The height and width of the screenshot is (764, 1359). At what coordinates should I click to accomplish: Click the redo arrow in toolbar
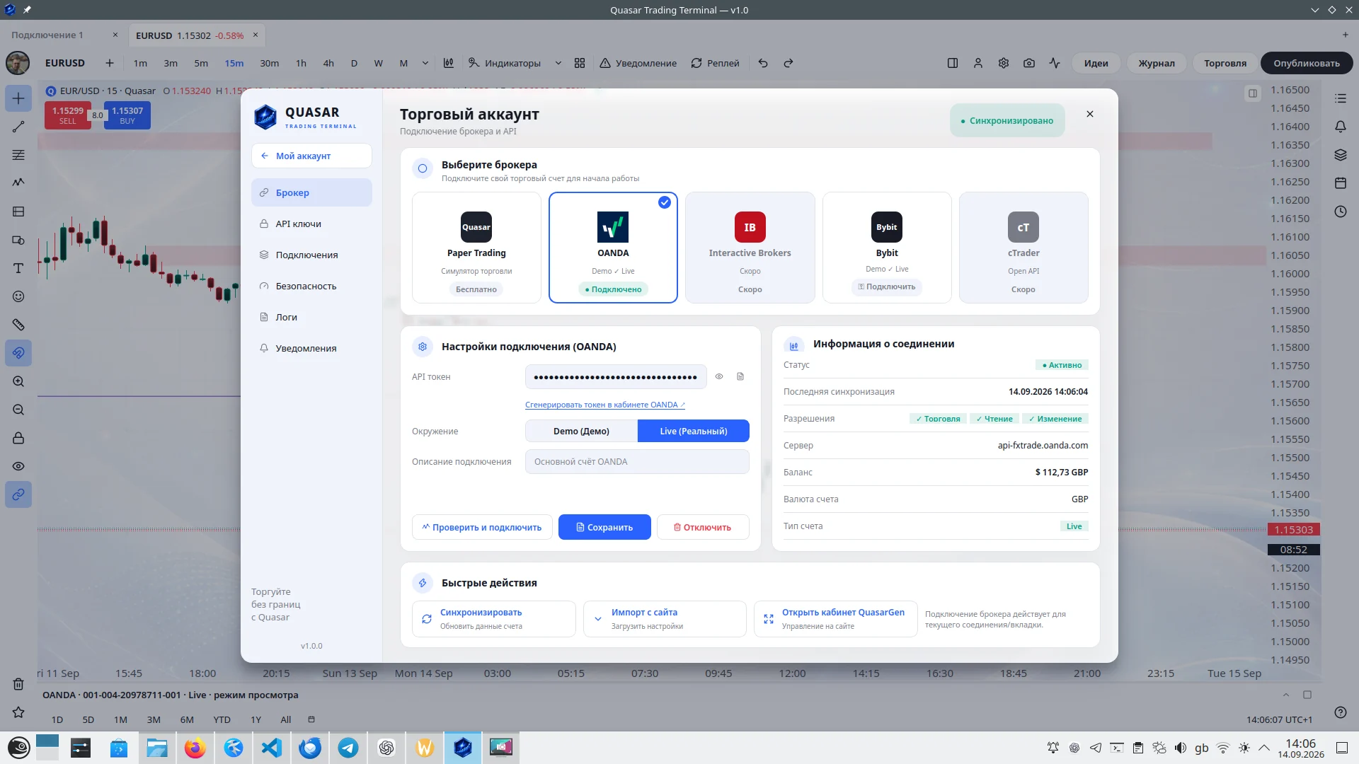pyautogui.click(x=789, y=63)
